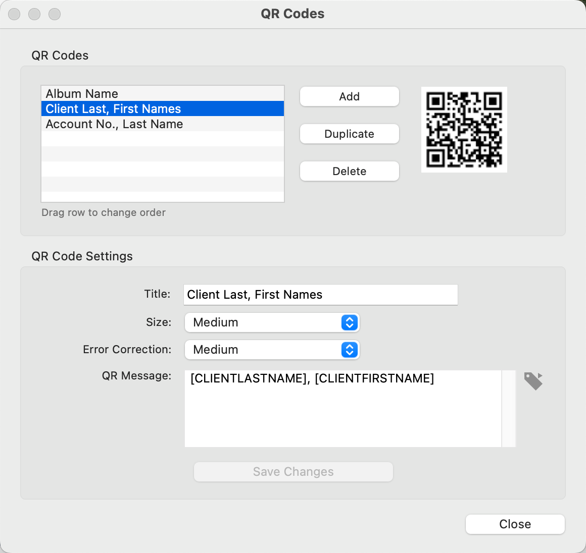Click into the Title text field

coord(320,295)
